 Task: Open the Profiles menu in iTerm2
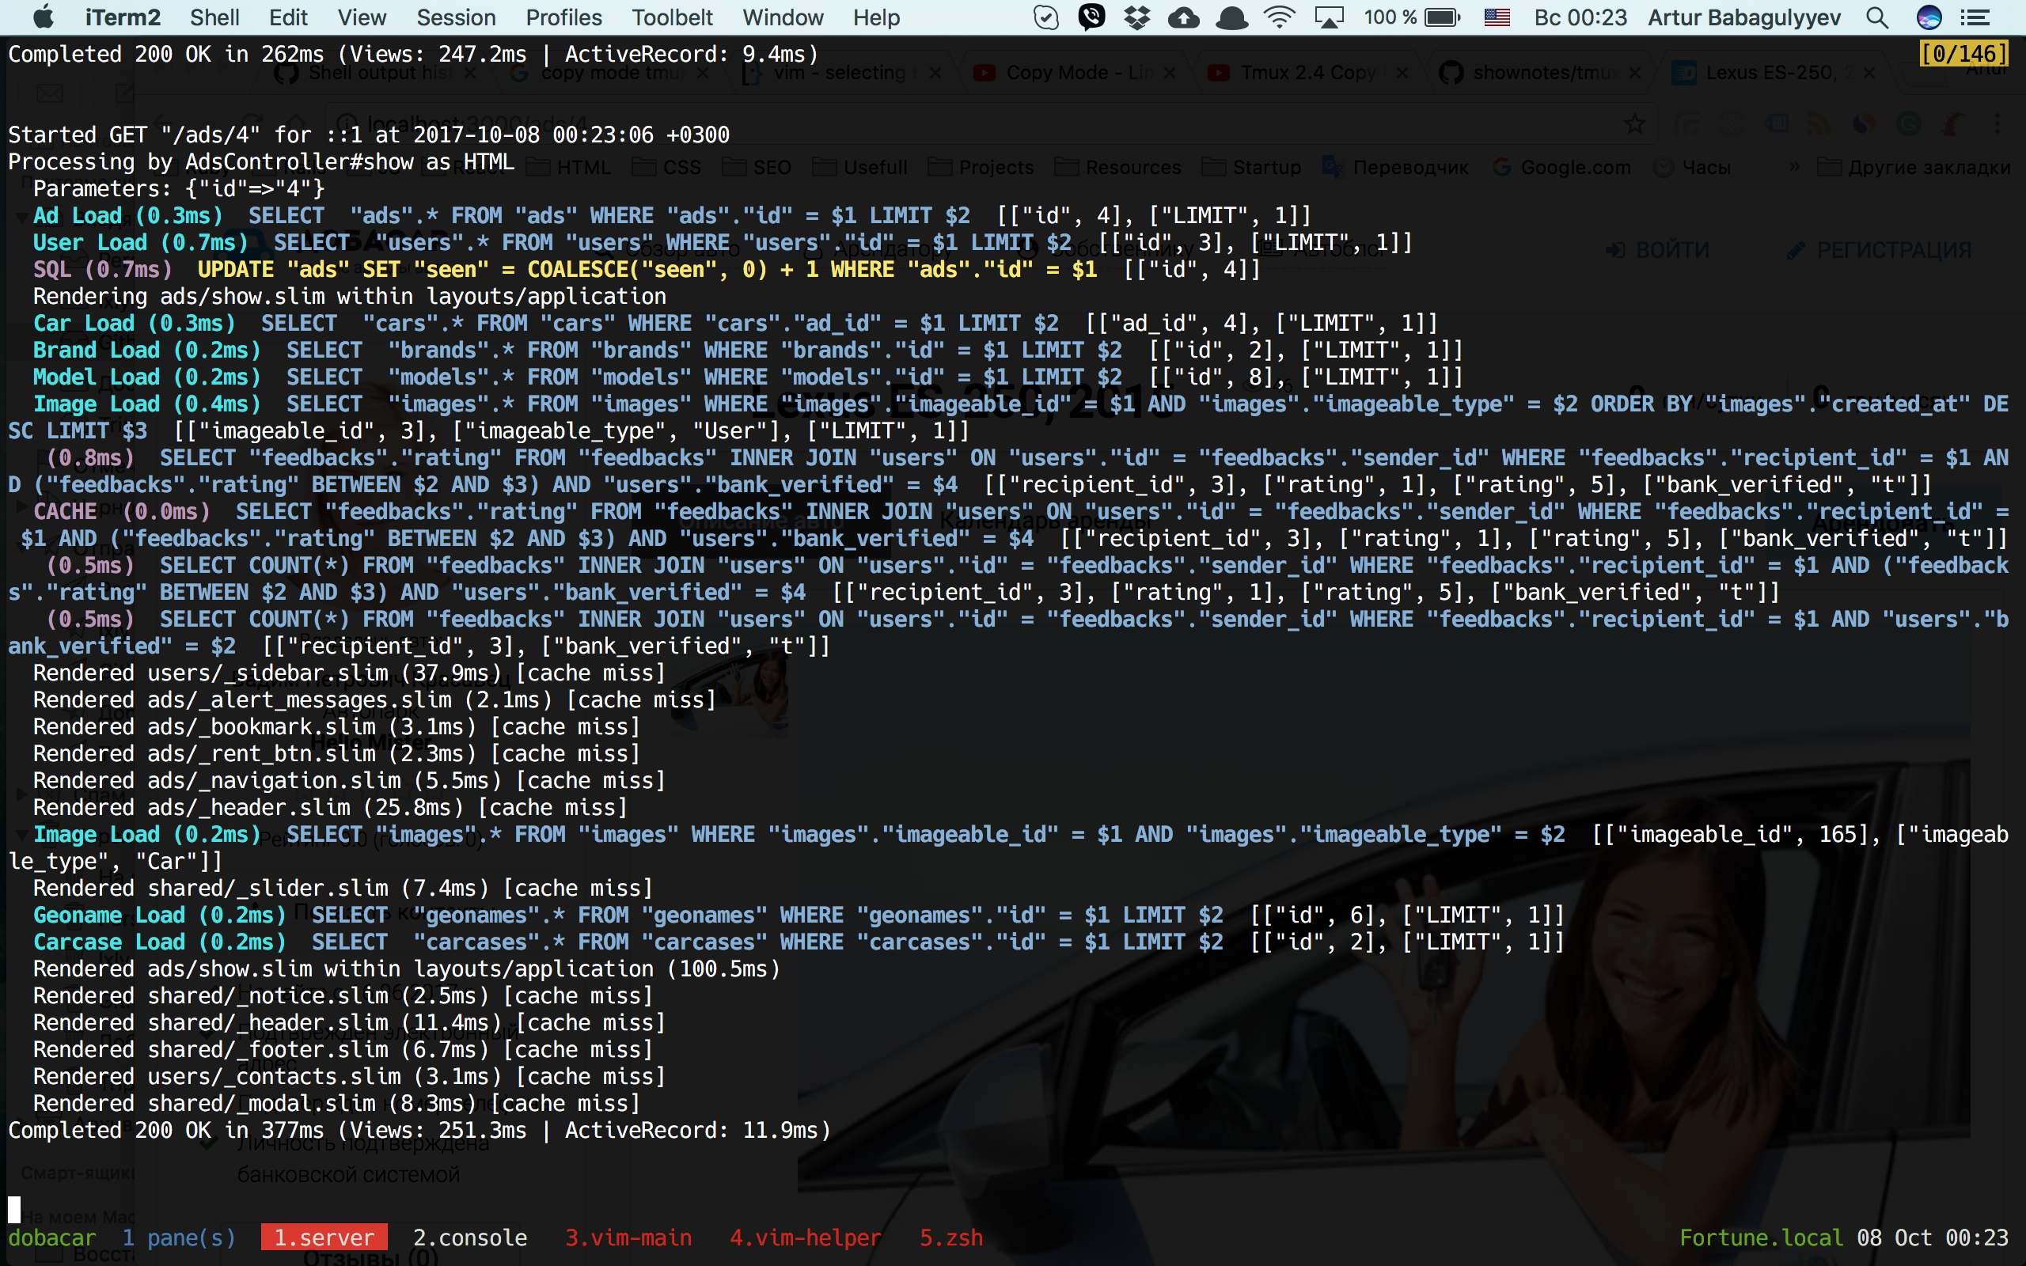pyautogui.click(x=563, y=17)
